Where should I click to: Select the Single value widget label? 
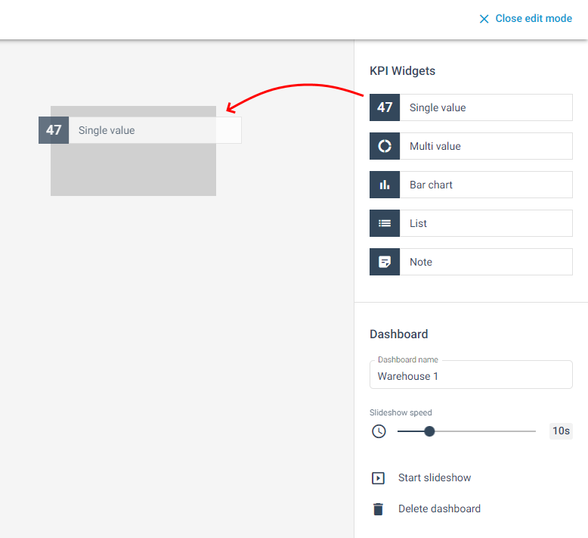click(x=438, y=107)
